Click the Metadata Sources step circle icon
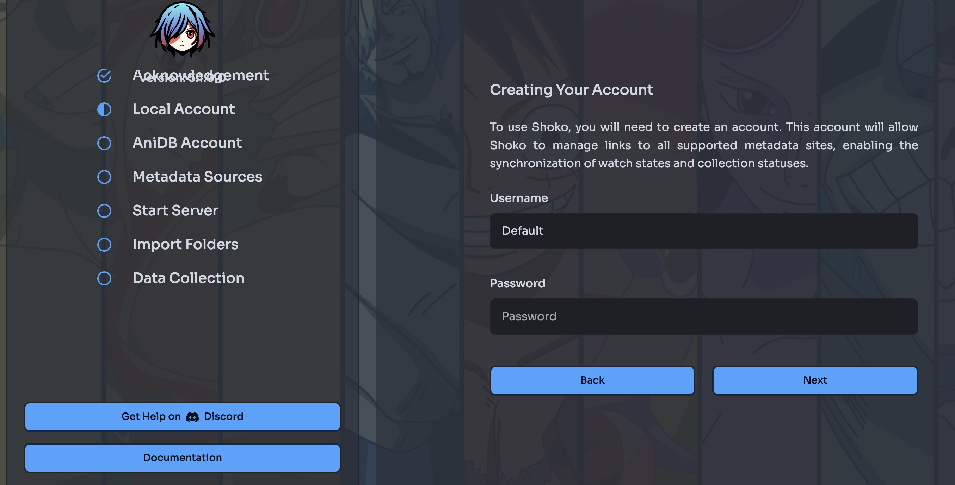The width and height of the screenshot is (955, 485). point(104,177)
